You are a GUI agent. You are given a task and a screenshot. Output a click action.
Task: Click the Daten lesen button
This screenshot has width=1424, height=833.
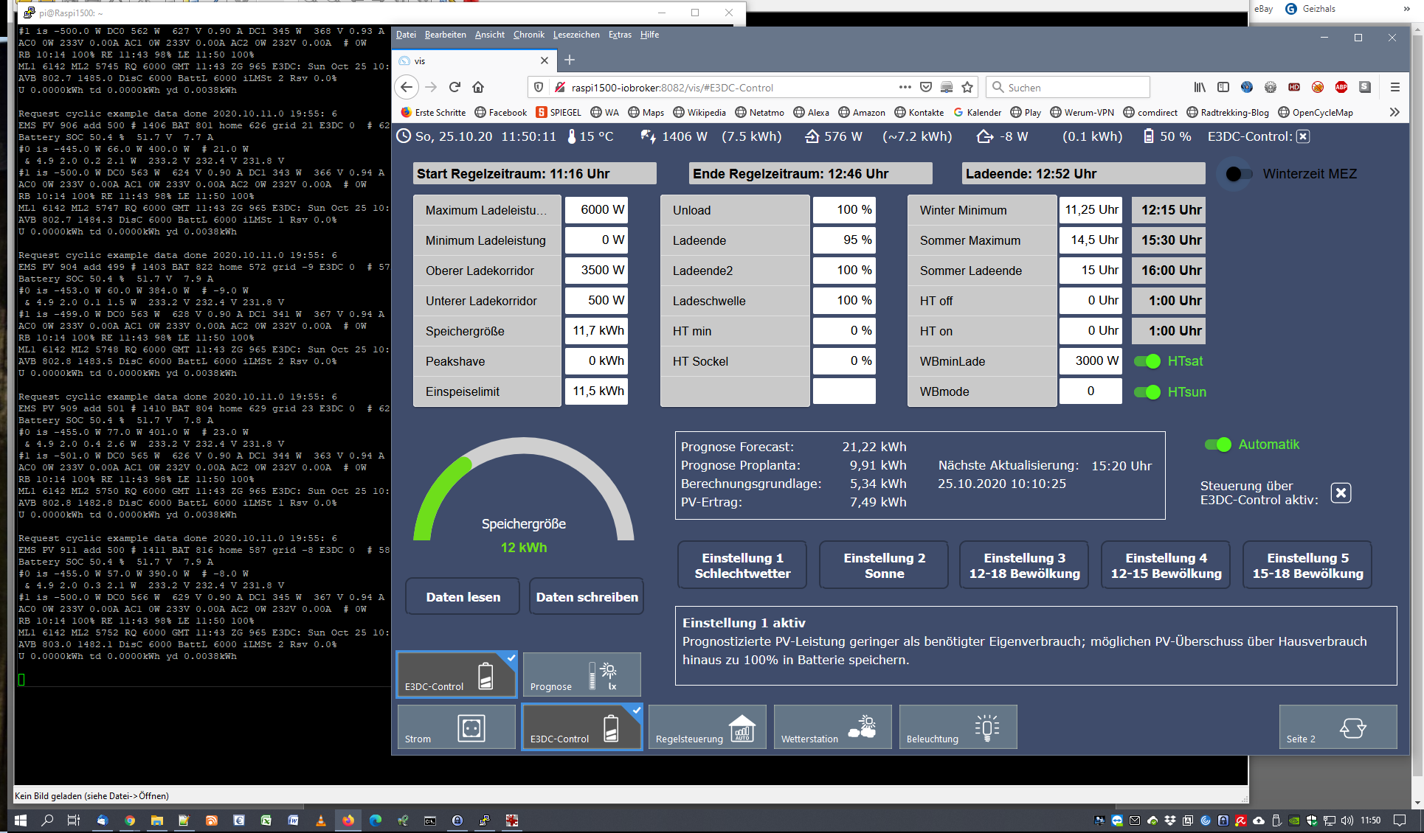(x=463, y=596)
